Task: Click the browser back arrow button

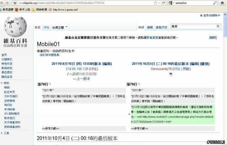Action: point(1,3)
